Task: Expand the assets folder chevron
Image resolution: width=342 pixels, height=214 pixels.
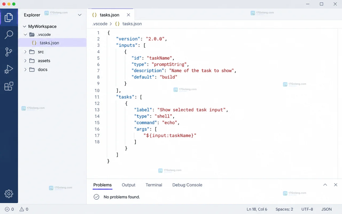Action: tap(25, 61)
